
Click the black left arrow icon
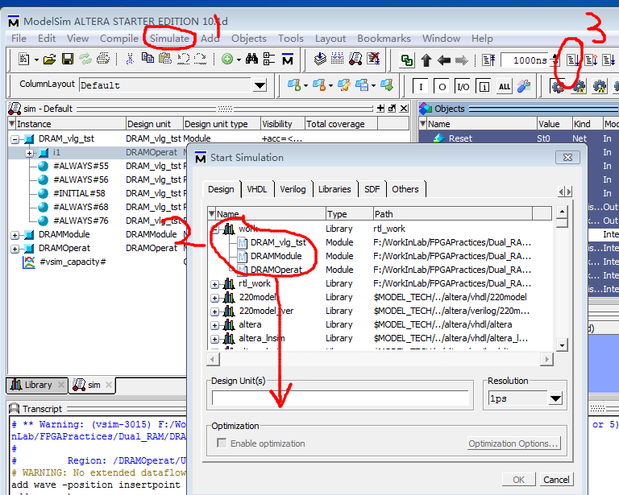click(x=444, y=60)
